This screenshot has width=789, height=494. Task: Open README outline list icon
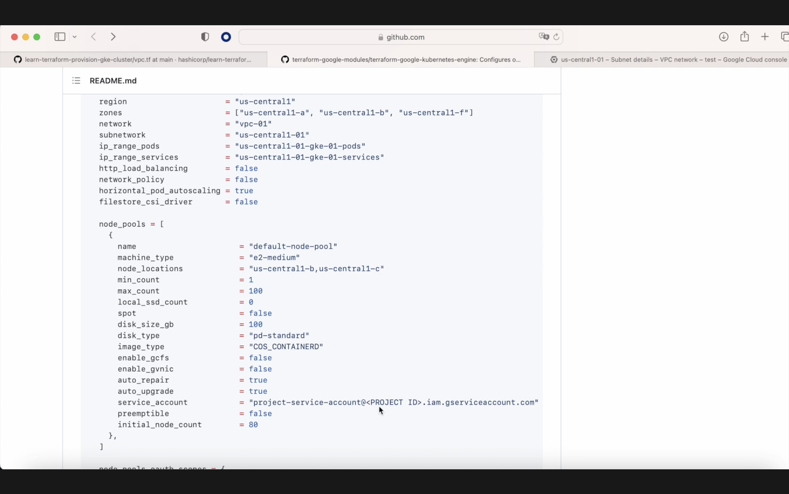point(76,81)
